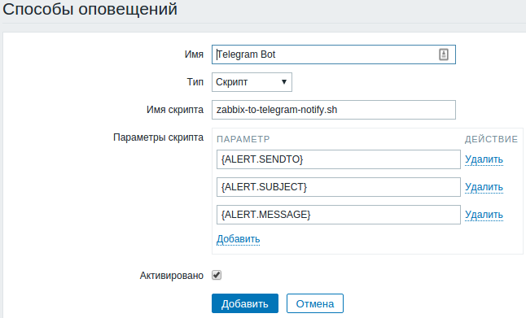Click the Активировано label text

pyautogui.click(x=172, y=276)
